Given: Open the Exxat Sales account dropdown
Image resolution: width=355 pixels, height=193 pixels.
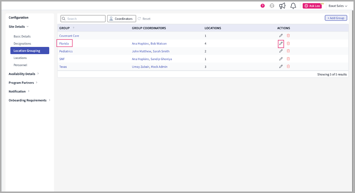Looking at the screenshot, I should point(338,6).
